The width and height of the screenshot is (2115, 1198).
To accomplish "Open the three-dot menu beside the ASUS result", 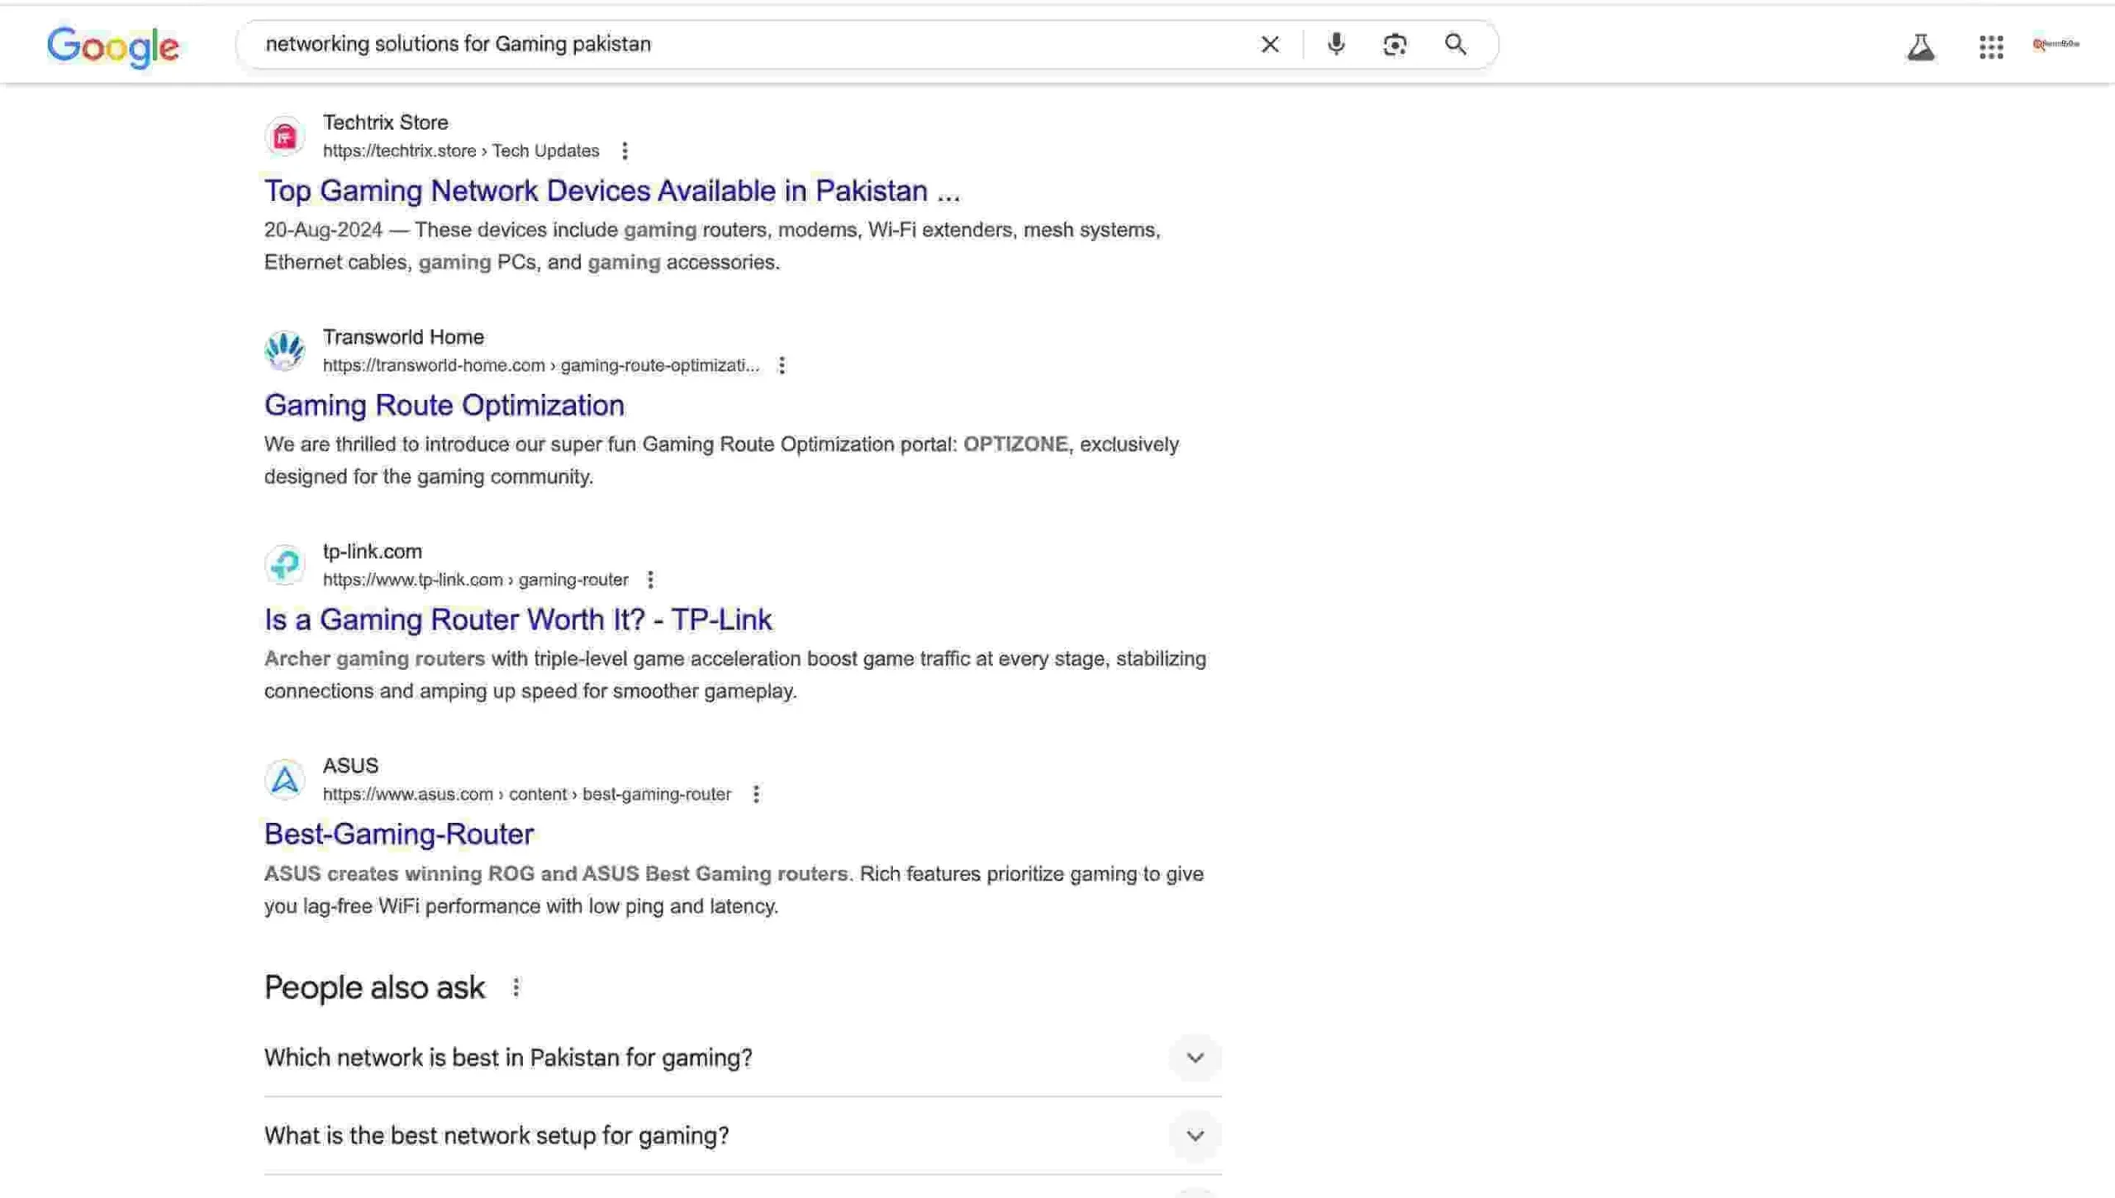I will coord(757,793).
